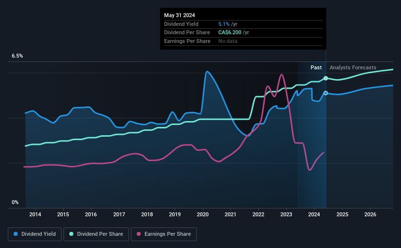The height and width of the screenshot is (248, 401).
Task: Click the 2017 x-axis label
Action: coord(119,214)
